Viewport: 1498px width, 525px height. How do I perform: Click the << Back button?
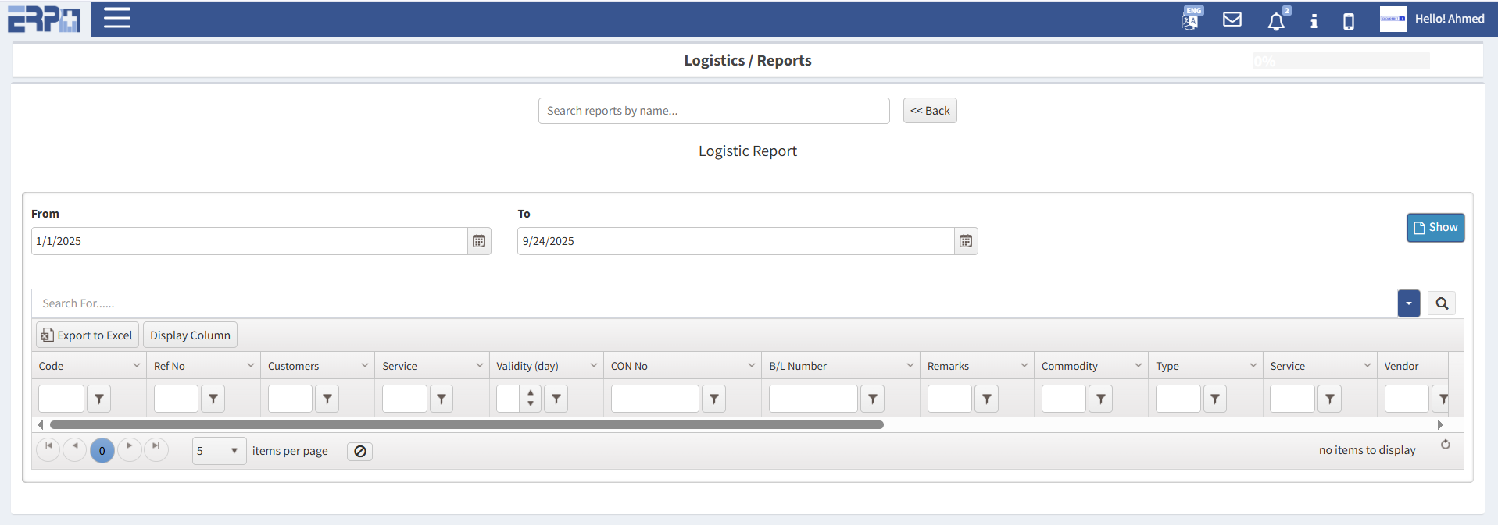[x=930, y=111]
